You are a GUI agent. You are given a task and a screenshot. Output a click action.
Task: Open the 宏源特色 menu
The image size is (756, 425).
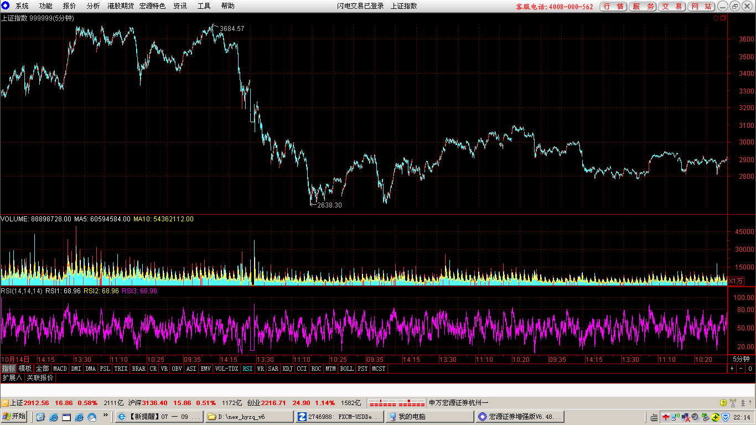152,6
